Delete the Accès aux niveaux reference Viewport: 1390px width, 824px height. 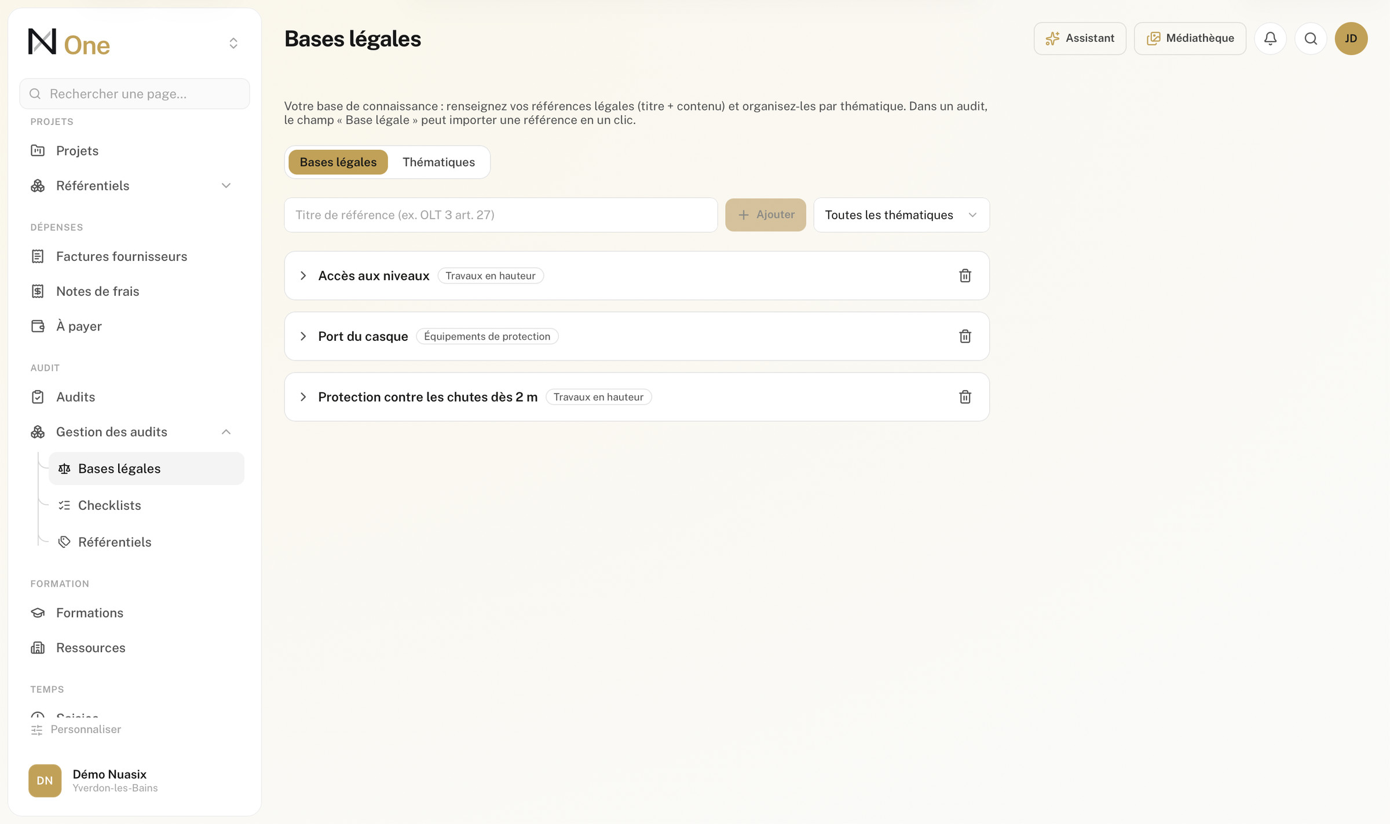coord(965,275)
